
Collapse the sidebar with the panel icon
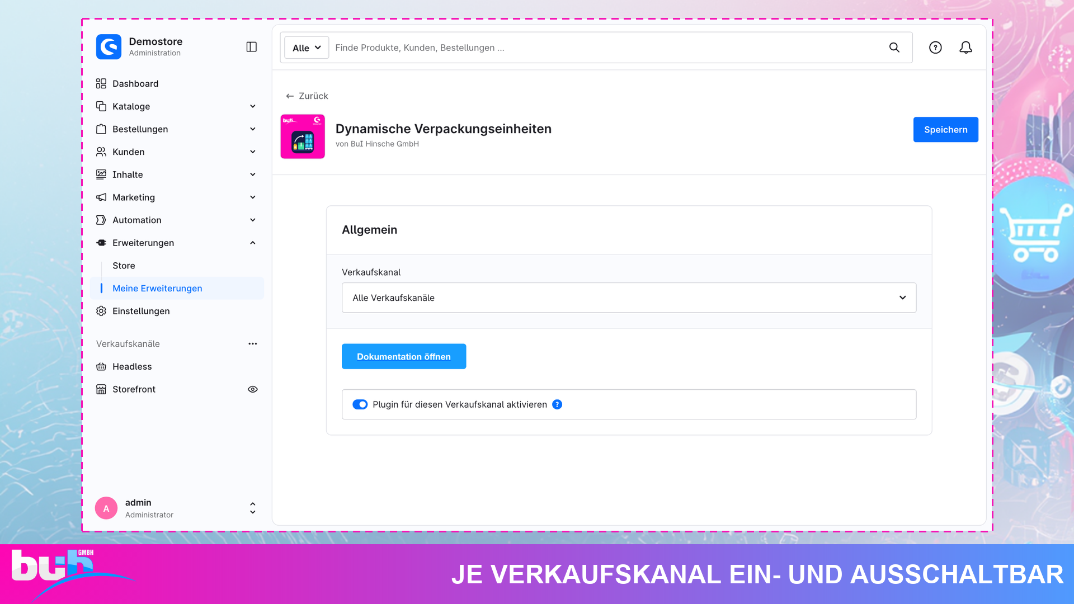pos(252,47)
